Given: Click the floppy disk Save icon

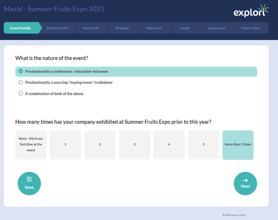Looking at the screenshot, I should pos(29,179).
